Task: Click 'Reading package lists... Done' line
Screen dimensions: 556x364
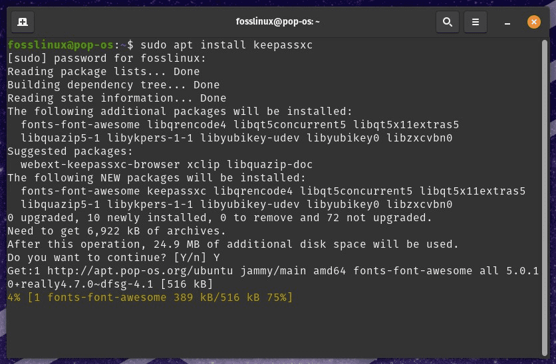Action: point(103,72)
